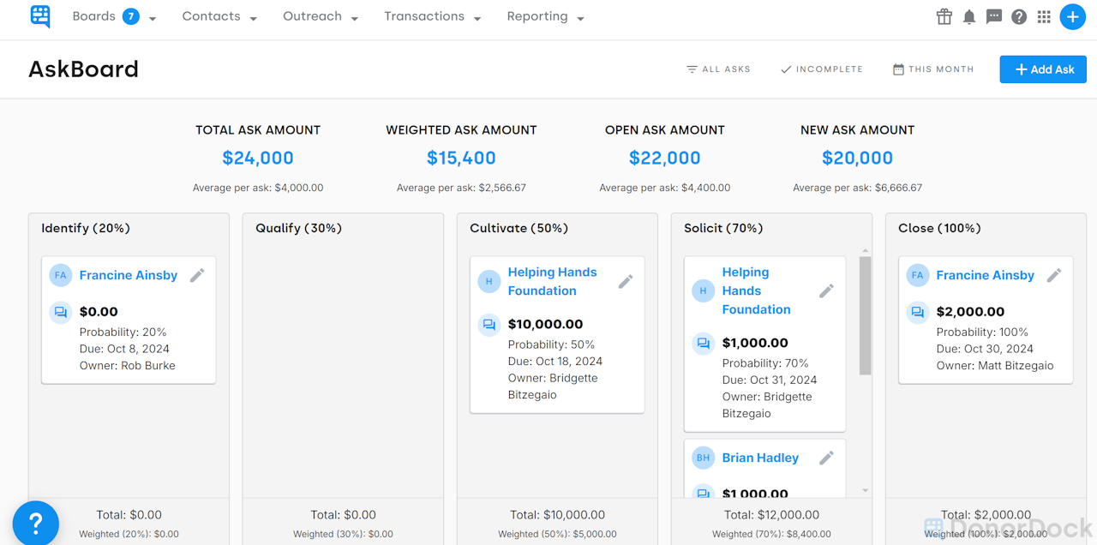Expand the Contacts dropdown menu
The width and height of the screenshot is (1097, 545).
[219, 17]
